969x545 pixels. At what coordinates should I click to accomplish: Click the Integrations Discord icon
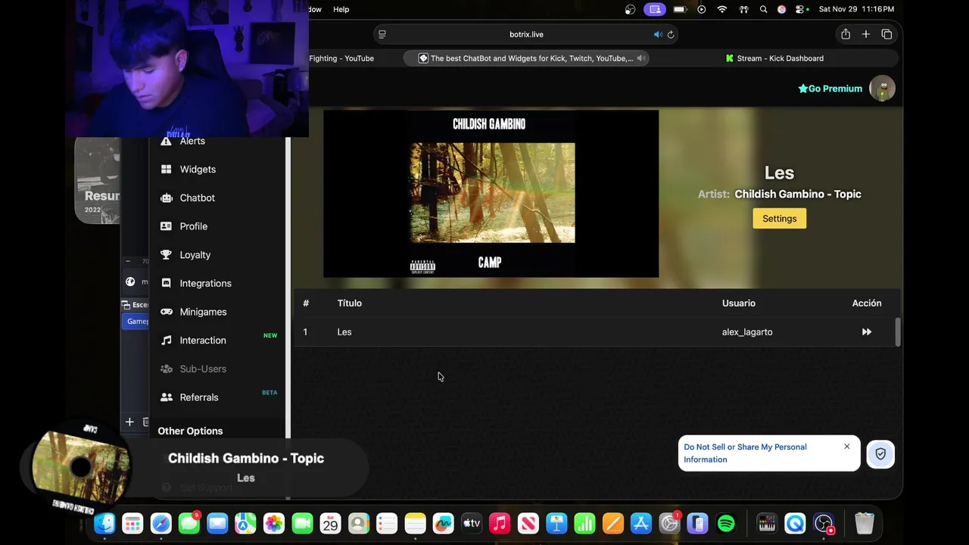pyautogui.click(x=167, y=283)
